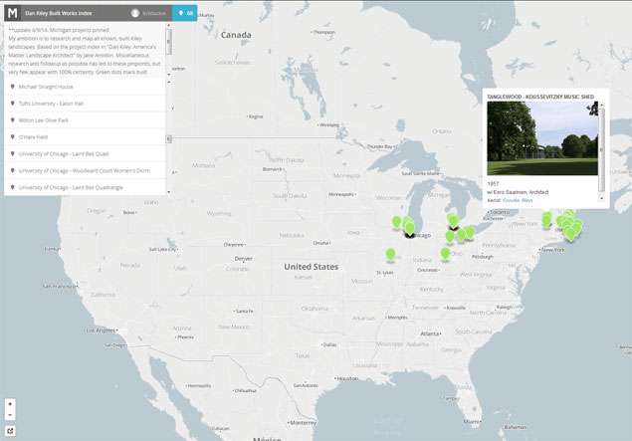Click the project description text block
The height and width of the screenshot is (441, 632).
point(85,51)
